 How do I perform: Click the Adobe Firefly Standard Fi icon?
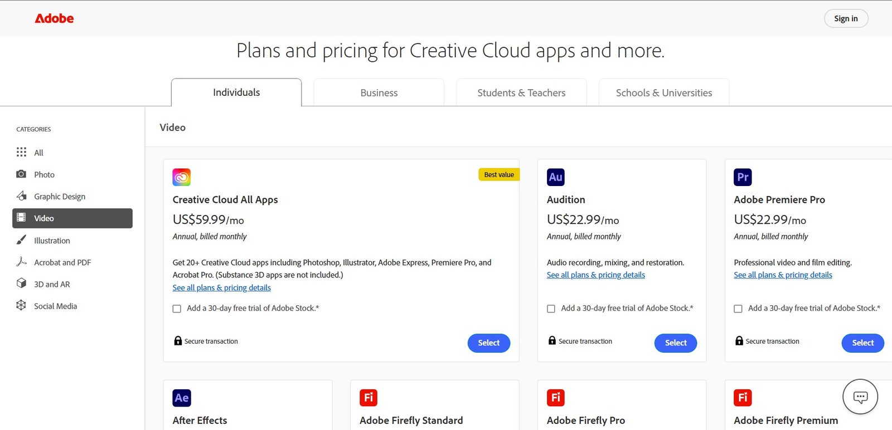[369, 398]
